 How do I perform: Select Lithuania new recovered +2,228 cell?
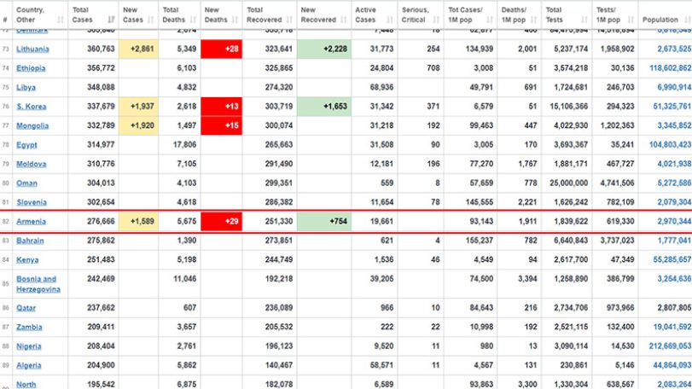(x=324, y=49)
